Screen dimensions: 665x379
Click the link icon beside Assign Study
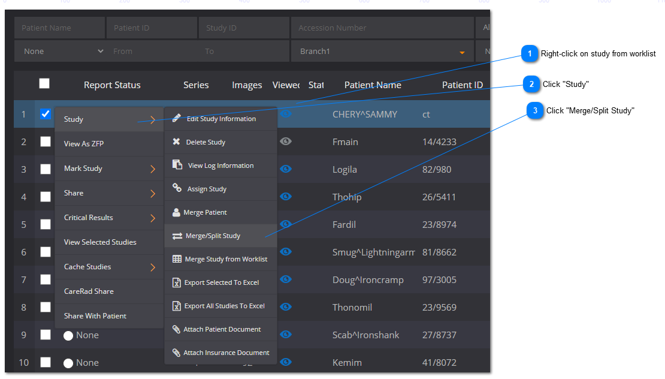(x=177, y=188)
